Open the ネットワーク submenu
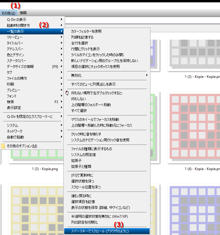This screenshot has height=235, width=220. pos(32,131)
